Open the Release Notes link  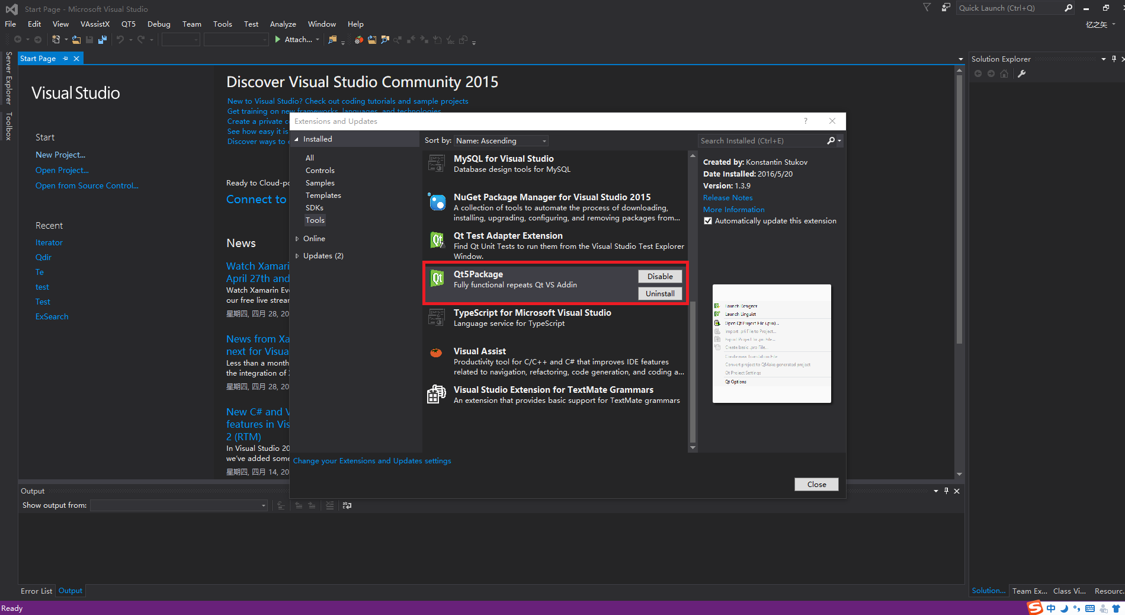click(727, 198)
